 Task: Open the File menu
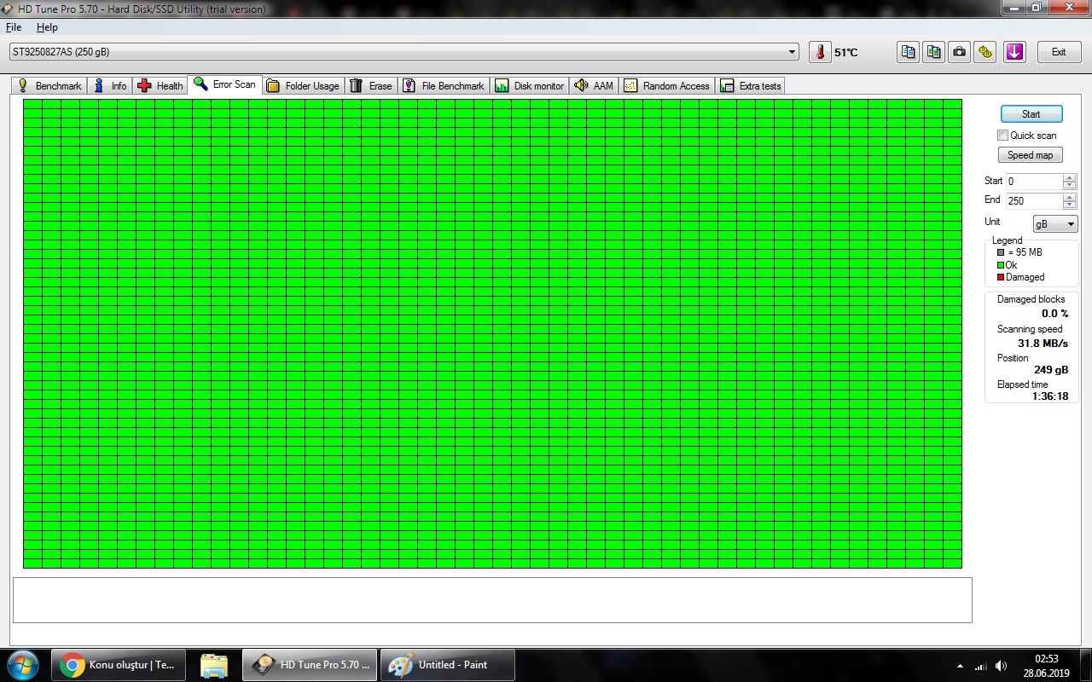point(14,27)
